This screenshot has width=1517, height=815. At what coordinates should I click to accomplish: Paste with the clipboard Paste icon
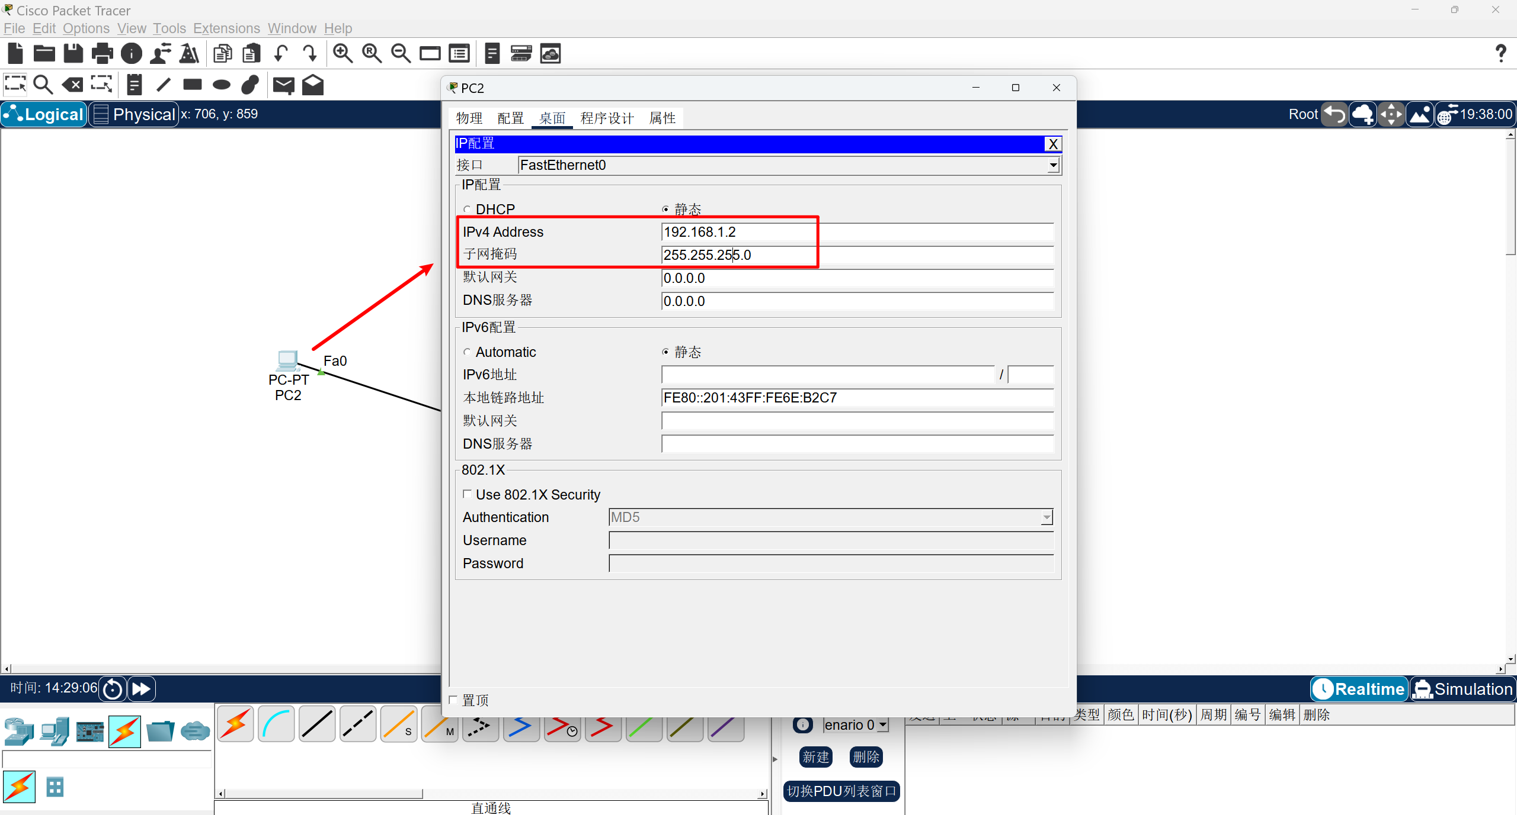[x=251, y=54]
